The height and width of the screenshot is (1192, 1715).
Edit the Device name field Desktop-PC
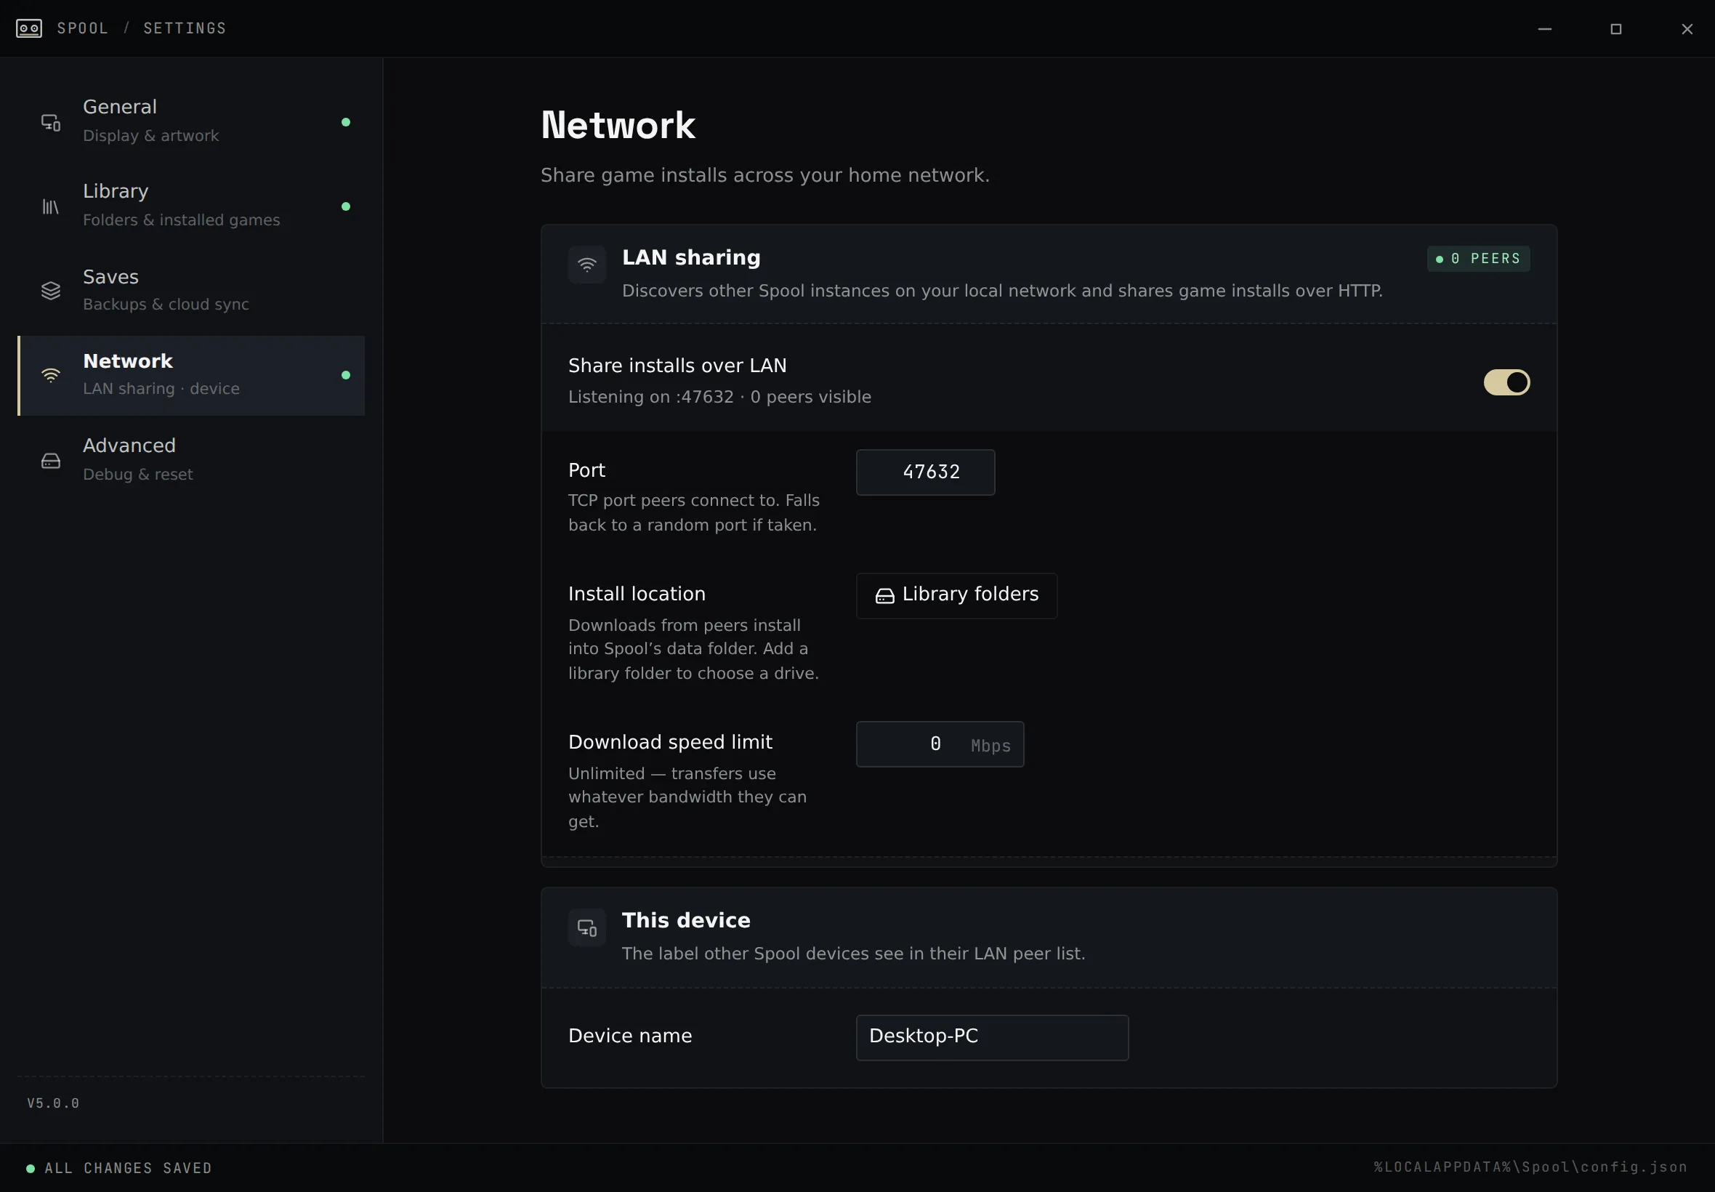991,1037
